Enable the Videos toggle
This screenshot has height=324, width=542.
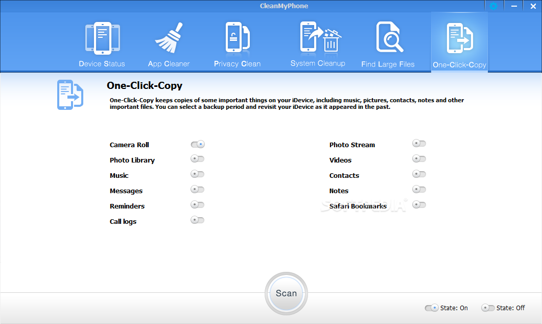coord(419,159)
